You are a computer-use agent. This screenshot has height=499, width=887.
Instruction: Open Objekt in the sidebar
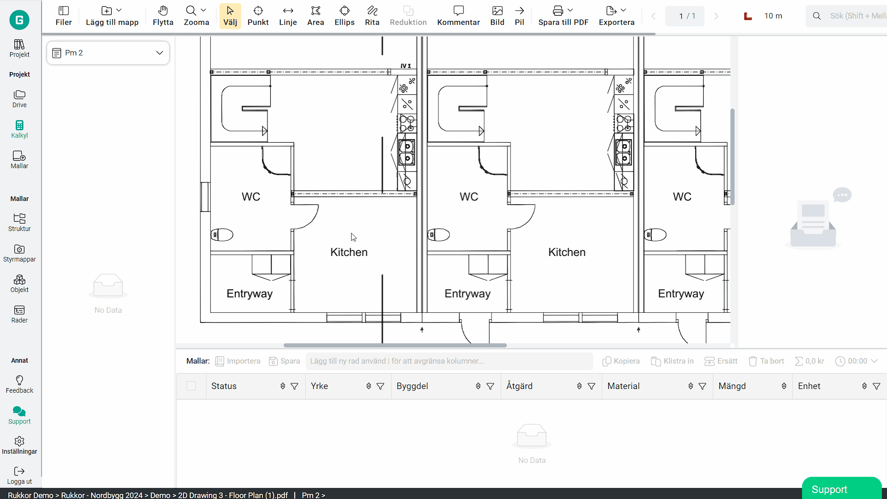19,284
